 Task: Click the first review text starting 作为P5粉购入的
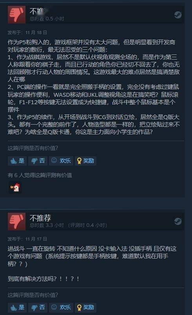click(94, 87)
